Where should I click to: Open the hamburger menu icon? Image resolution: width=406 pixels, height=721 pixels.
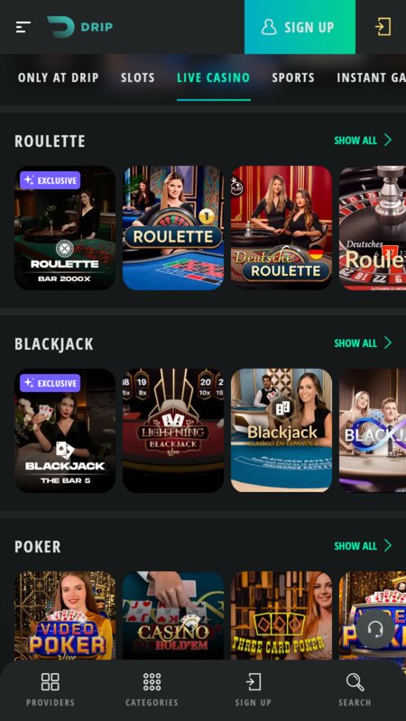(x=23, y=27)
